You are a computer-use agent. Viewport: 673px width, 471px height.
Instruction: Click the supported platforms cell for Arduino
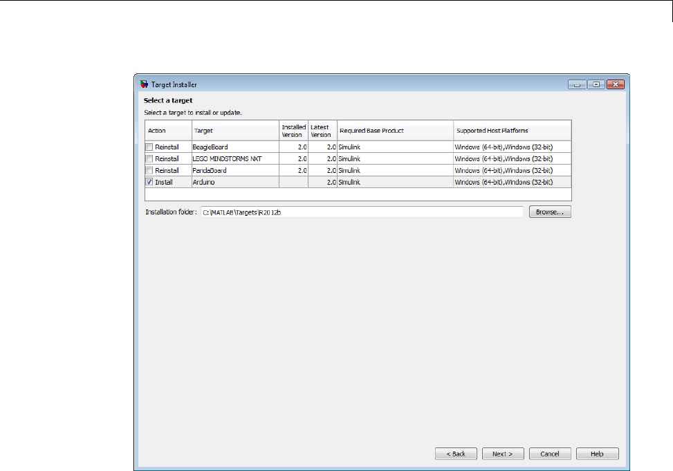point(513,182)
